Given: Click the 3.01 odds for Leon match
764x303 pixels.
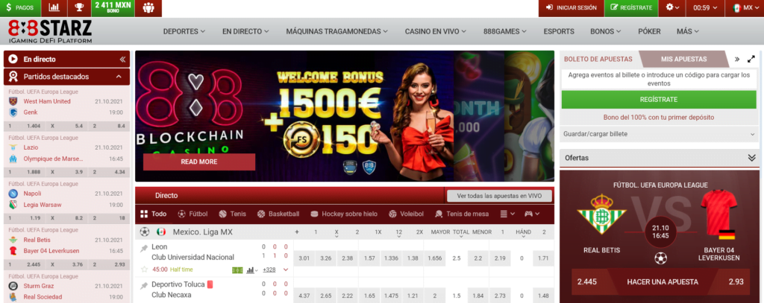Looking at the screenshot, I should click(x=304, y=258).
